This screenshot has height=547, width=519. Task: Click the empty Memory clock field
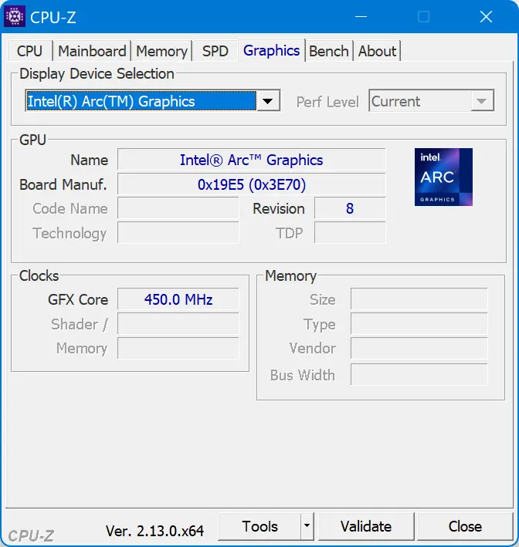coord(178,348)
